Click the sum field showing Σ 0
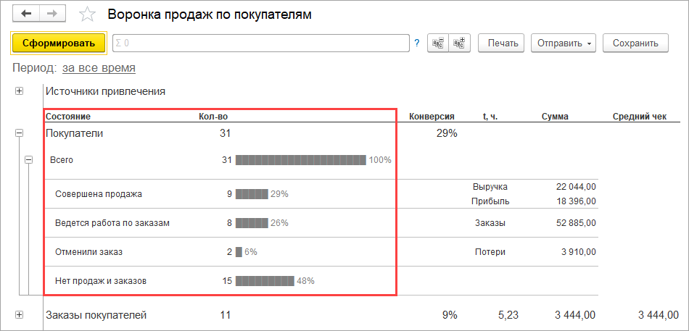The image size is (689, 331). click(261, 43)
